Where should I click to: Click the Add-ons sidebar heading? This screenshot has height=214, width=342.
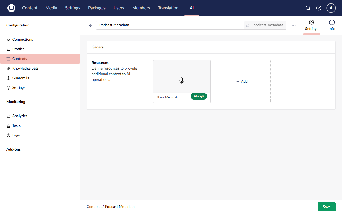pos(14,149)
